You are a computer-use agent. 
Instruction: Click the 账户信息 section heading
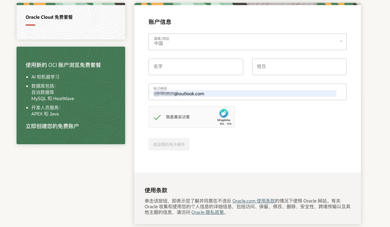160,22
